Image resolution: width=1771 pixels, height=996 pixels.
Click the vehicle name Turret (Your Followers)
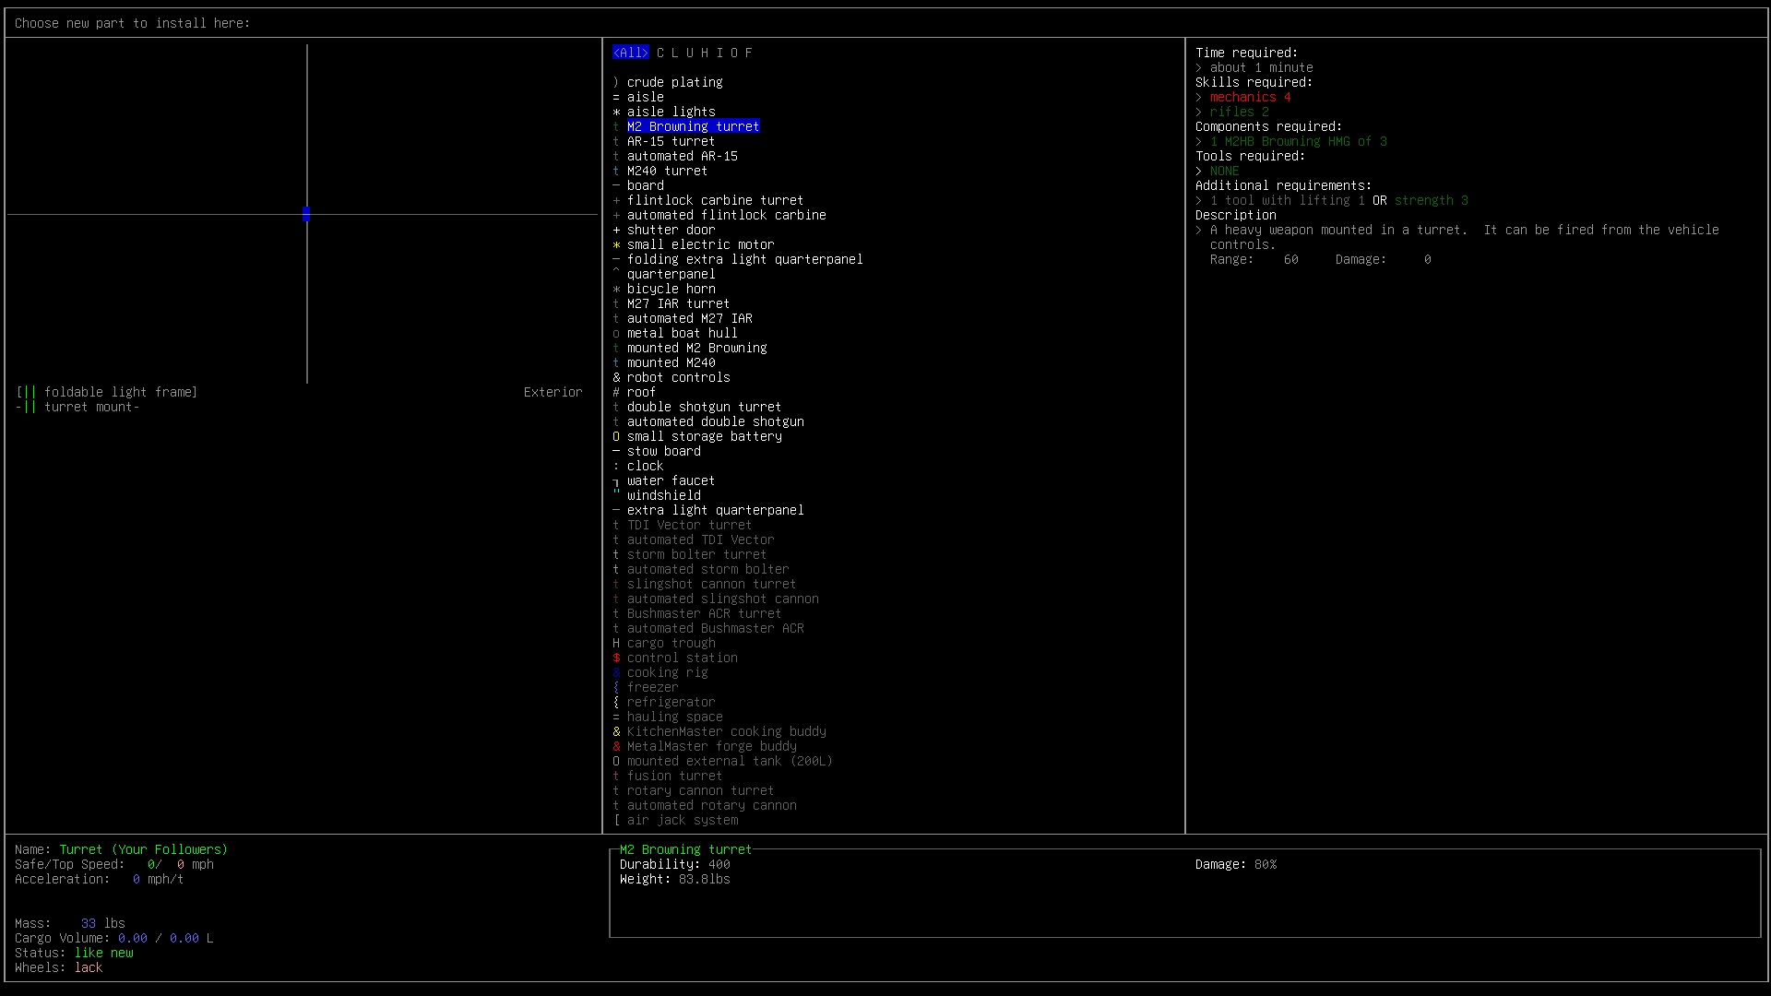coord(143,849)
